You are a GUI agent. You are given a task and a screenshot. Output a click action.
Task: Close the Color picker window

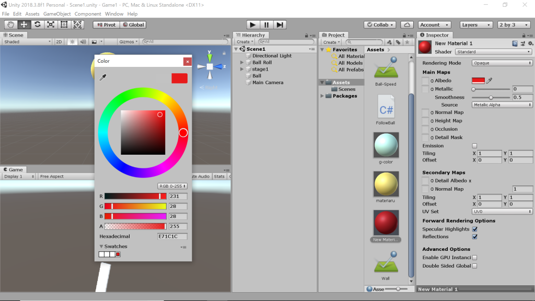pyautogui.click(x=188, y=62)
